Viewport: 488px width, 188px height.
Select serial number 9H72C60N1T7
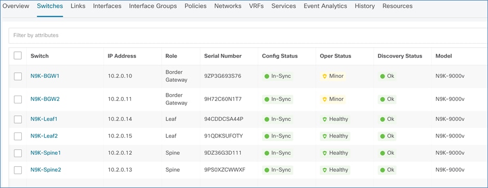pos(223,99)
